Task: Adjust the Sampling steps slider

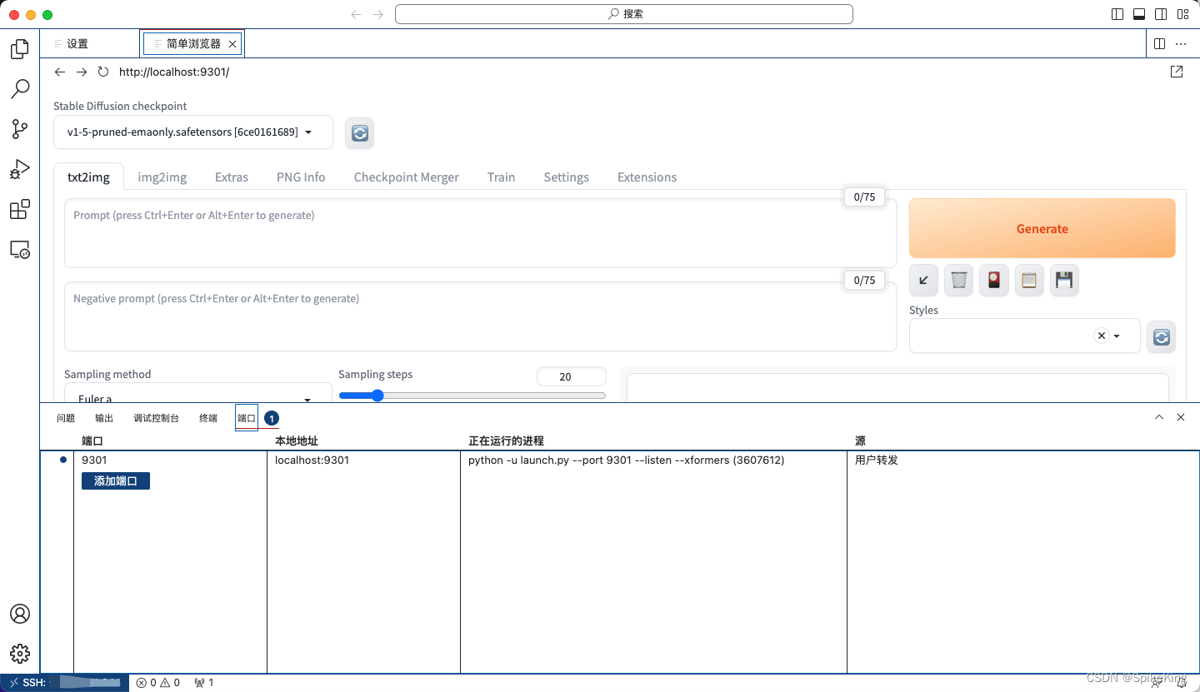Action: coord(472,396)
